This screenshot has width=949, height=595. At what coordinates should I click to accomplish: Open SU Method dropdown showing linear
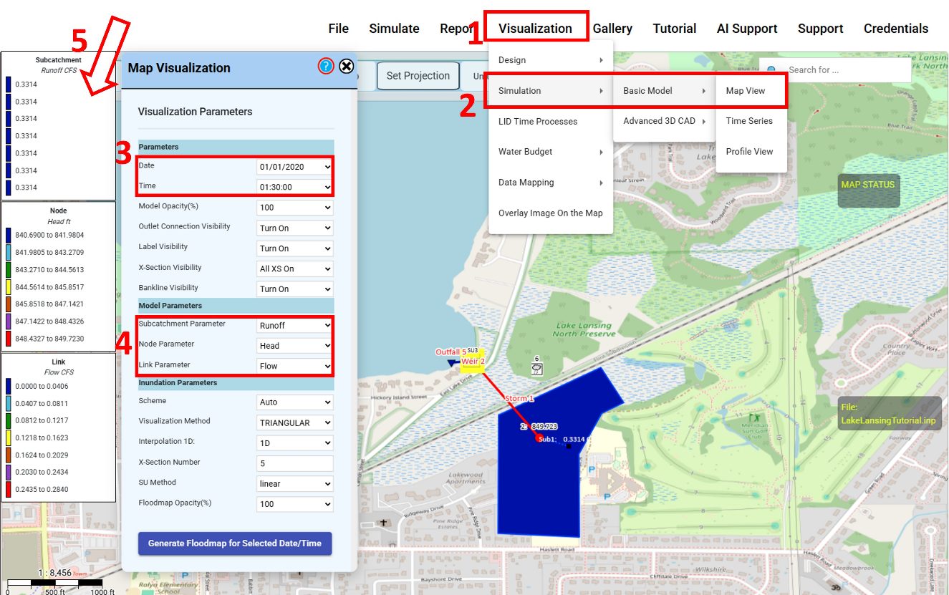(x=295, y=484)
